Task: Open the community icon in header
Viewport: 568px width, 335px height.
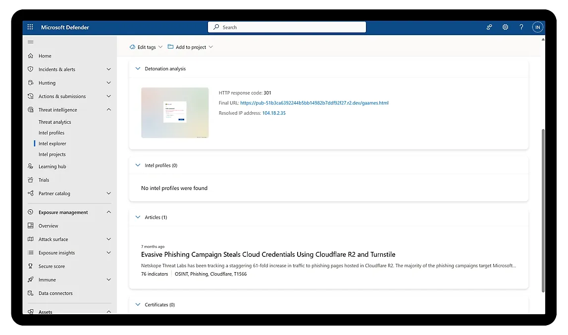Action: point(489,27)
